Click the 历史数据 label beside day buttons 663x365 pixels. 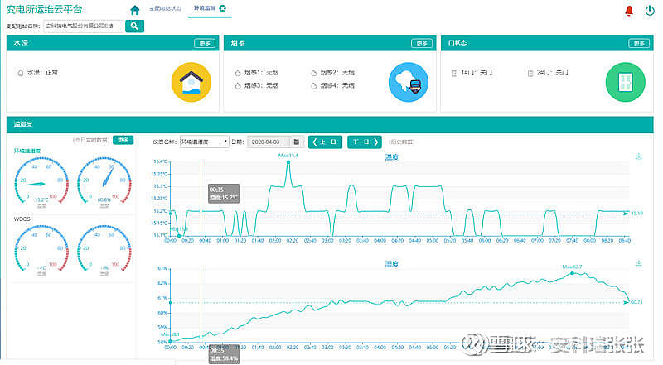[x=402, y=142]
